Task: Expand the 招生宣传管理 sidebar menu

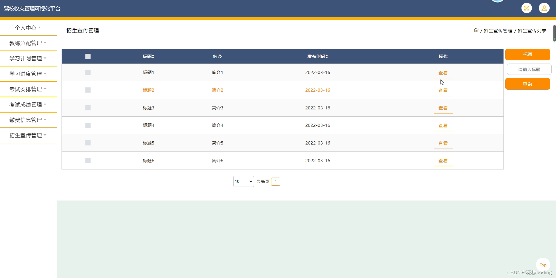Action: [x=28, y=135]
